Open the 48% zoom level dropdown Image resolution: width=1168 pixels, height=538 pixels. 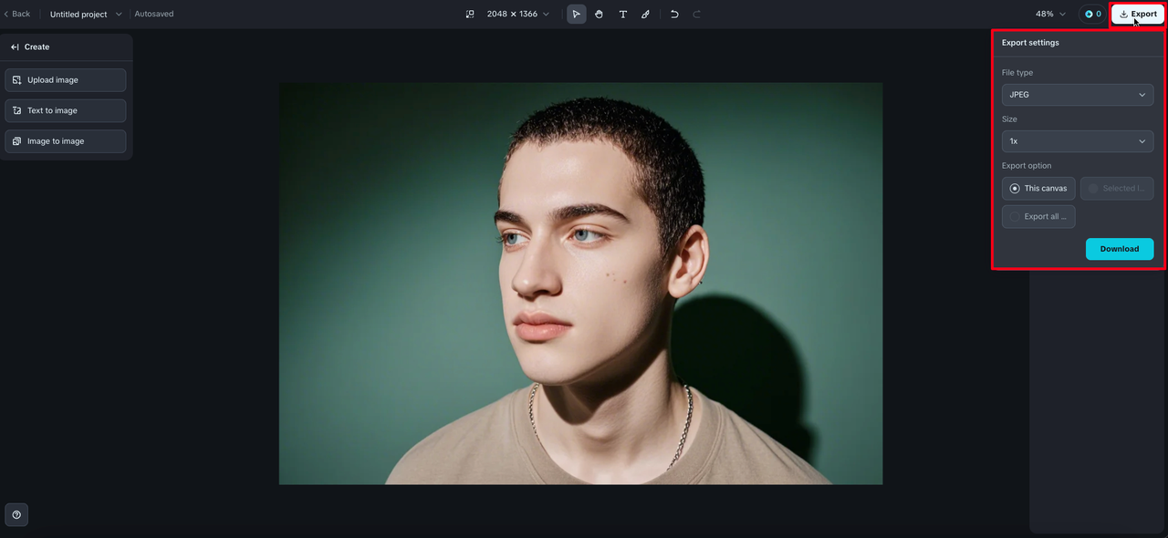pyautogui.click(x=1050, y=14)
